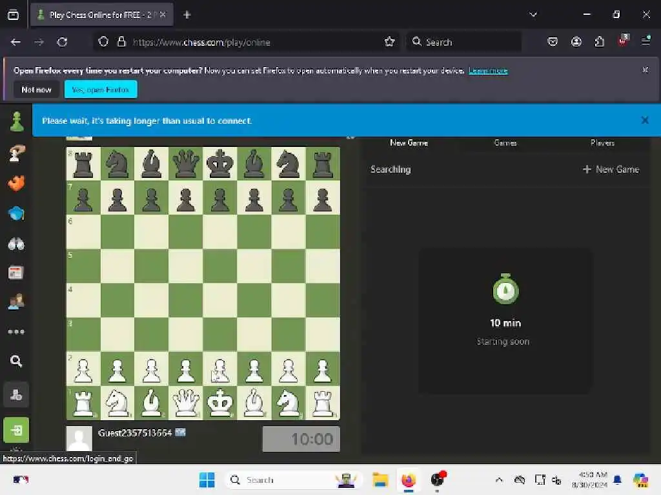
Task: Open the Firefox account icon
Action: [576, 42]
